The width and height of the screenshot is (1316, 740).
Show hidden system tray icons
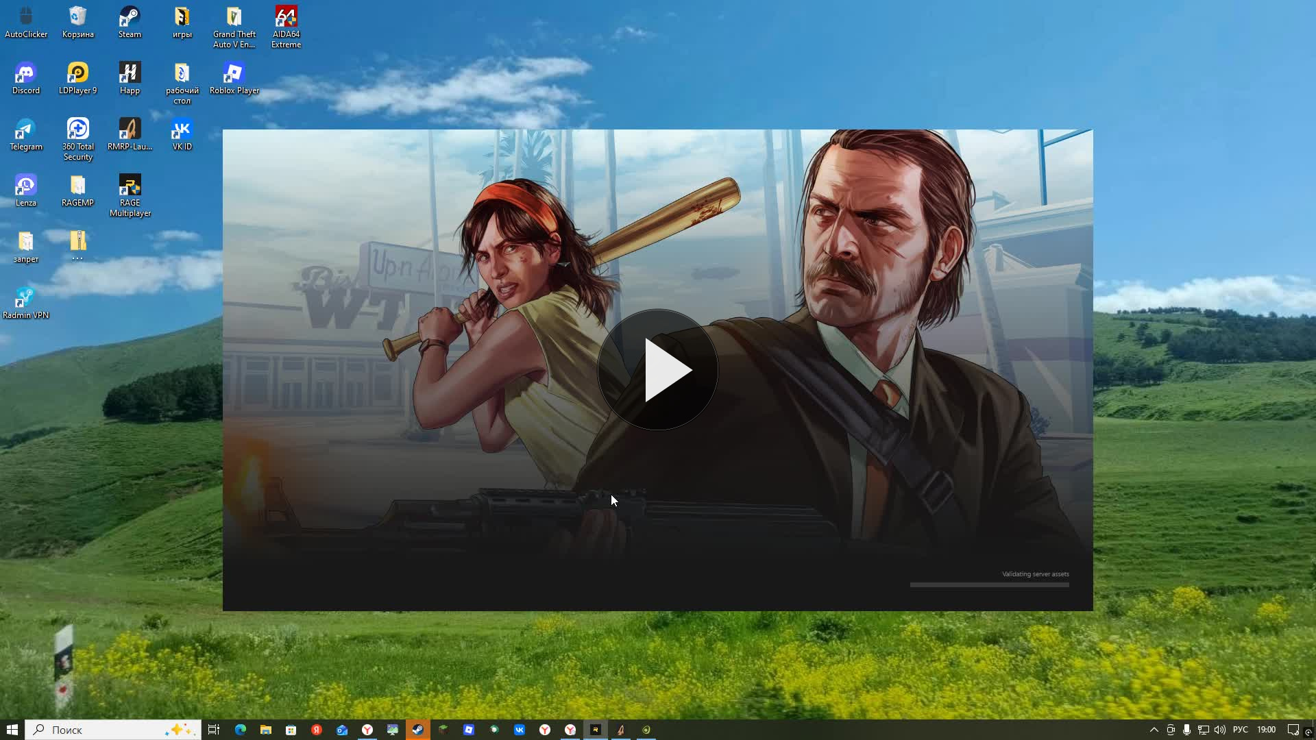coord(1154,730)
